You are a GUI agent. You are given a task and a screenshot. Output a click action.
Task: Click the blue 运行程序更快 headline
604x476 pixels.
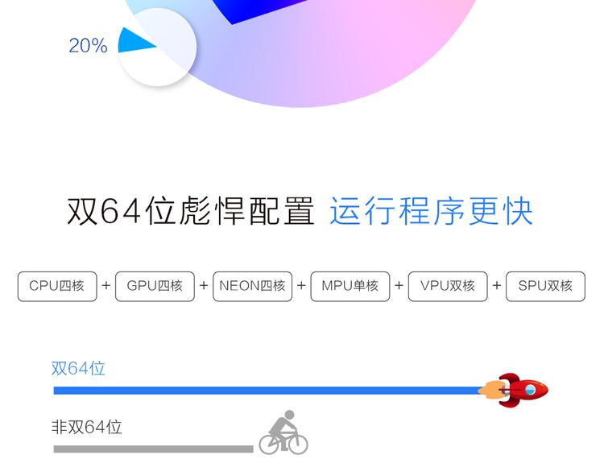432,211
